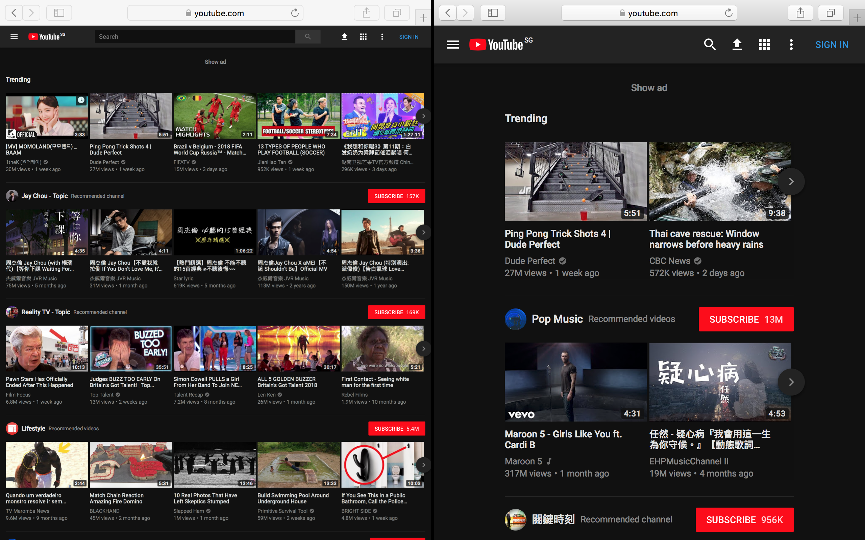Image resolution: width=865 pixels, height=540 pixels.
Task: Open Dude Perfect channel link in left window
Action: click(104, 162)
